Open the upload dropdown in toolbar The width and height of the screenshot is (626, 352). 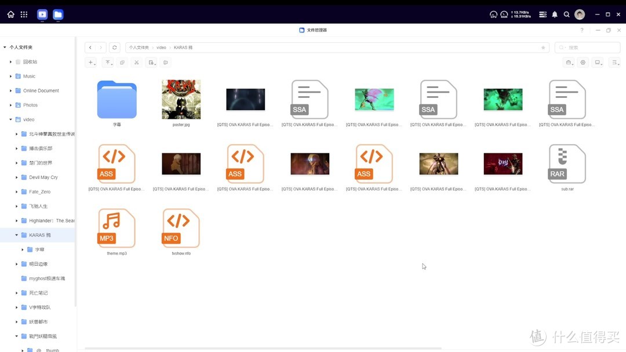(x=108, y=63)
